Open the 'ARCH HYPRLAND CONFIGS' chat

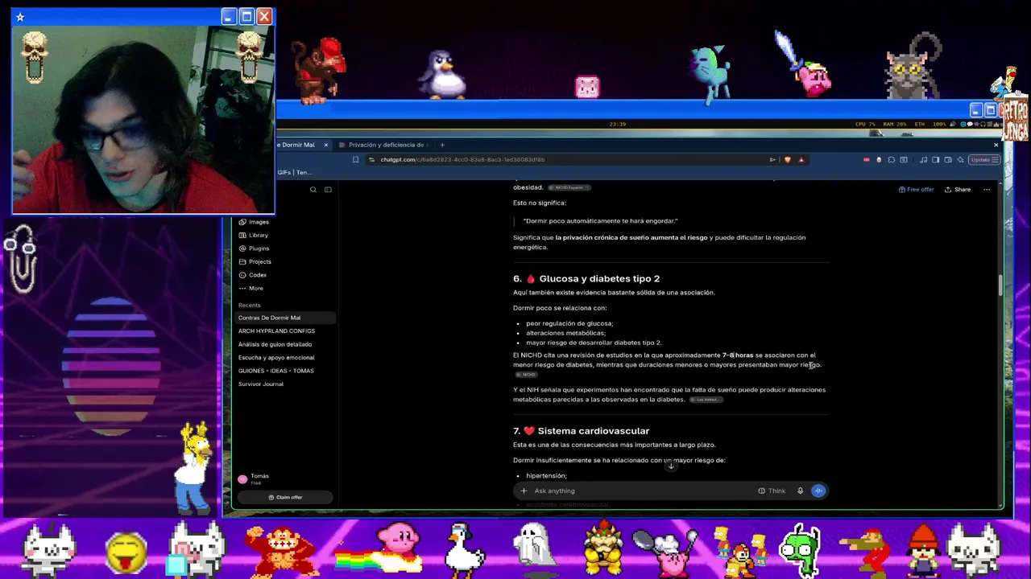point(284,331)
